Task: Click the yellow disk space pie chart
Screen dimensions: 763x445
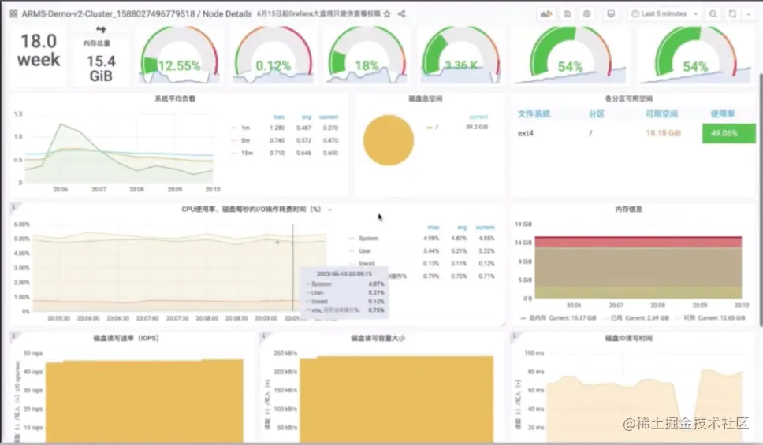Action: coord(389,140)
